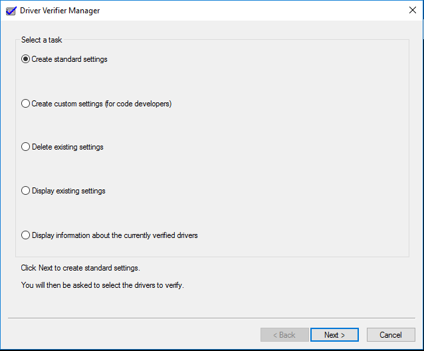Click the 'Driver Verifier Manager' title text
Image resolution: width=424 pixels, height=351 pixels.
[60, 11]
